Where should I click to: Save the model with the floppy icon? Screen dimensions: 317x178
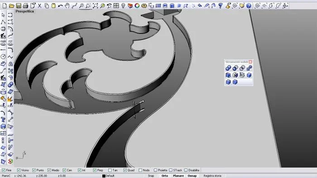pyautogui.click(x=19, y=6)
